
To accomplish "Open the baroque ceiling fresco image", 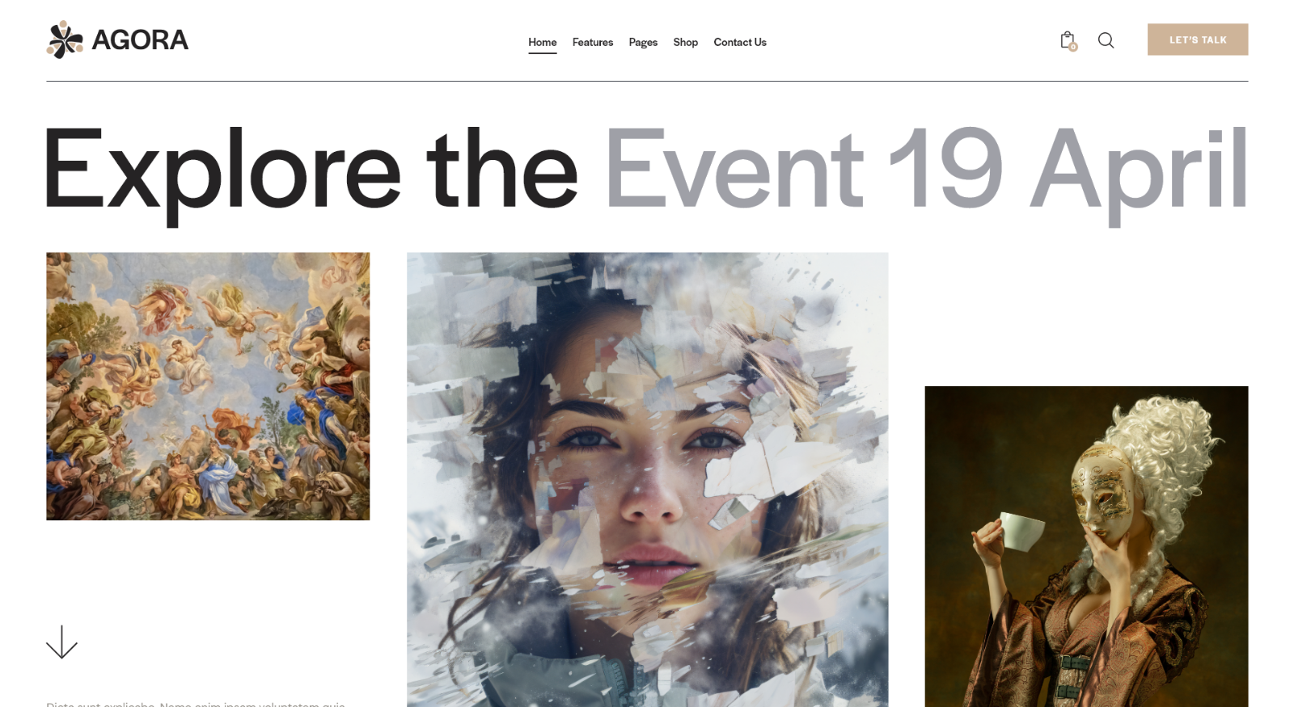I will point(208,386).
